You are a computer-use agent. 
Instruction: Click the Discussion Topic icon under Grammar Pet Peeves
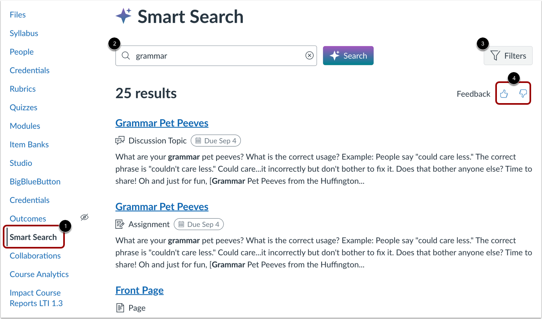pos(120,140)
